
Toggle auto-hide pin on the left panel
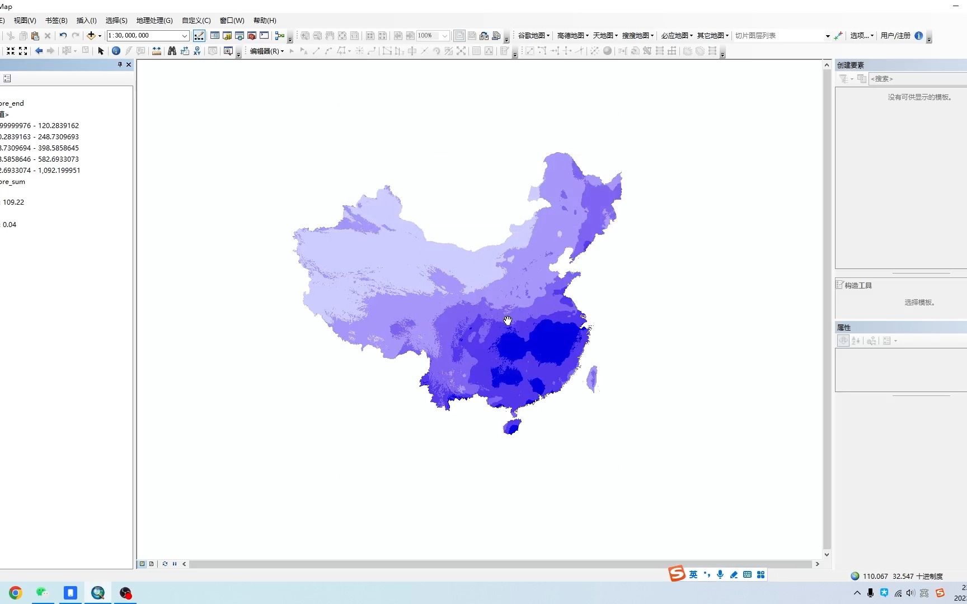click(x=119, y=64)
